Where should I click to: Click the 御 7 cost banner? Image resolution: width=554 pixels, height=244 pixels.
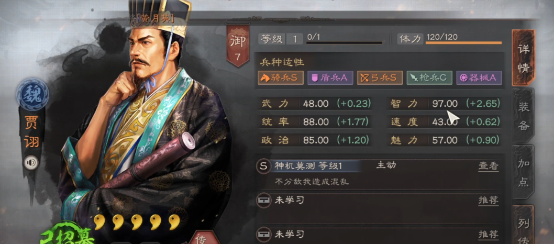click(x=238, y=46)
